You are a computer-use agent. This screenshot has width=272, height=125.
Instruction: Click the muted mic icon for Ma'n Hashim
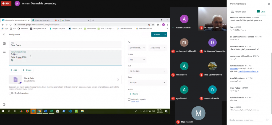[x=178, y=122]
